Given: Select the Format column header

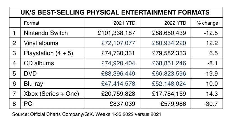Looking at the screenshot, I should pyautogui.click(x=31, y=23).
